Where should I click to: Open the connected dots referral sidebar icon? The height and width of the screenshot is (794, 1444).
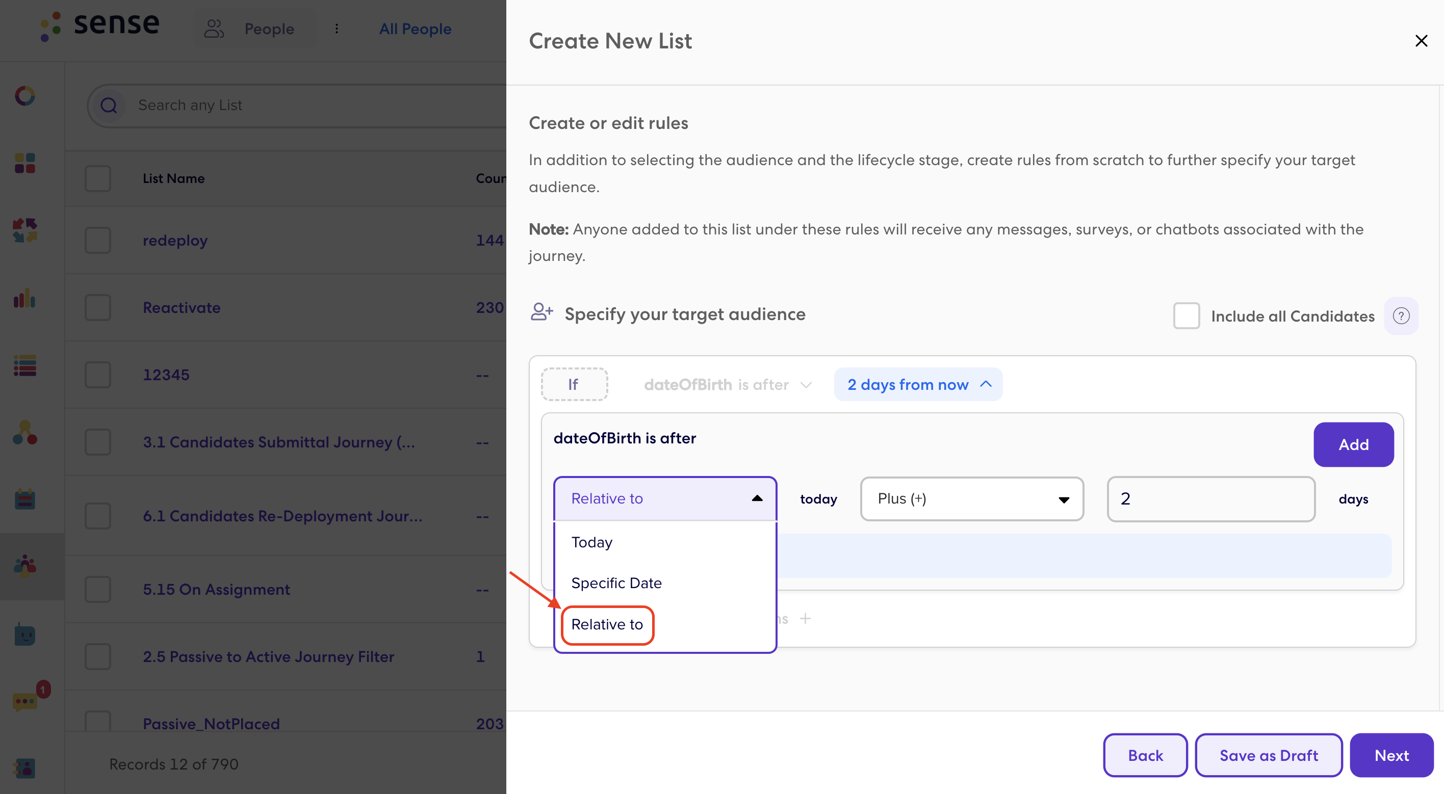tap(24, 433)
